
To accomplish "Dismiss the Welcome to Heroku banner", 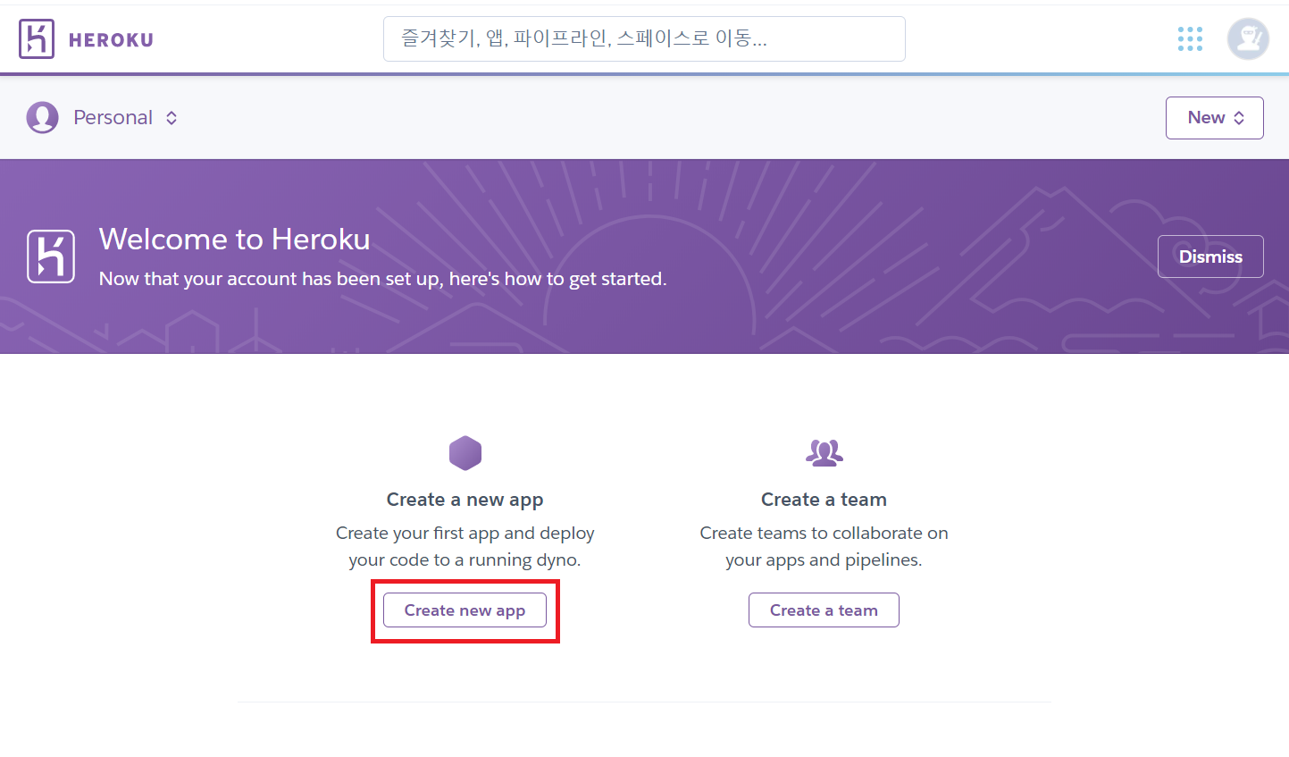I will point(1210,257).
